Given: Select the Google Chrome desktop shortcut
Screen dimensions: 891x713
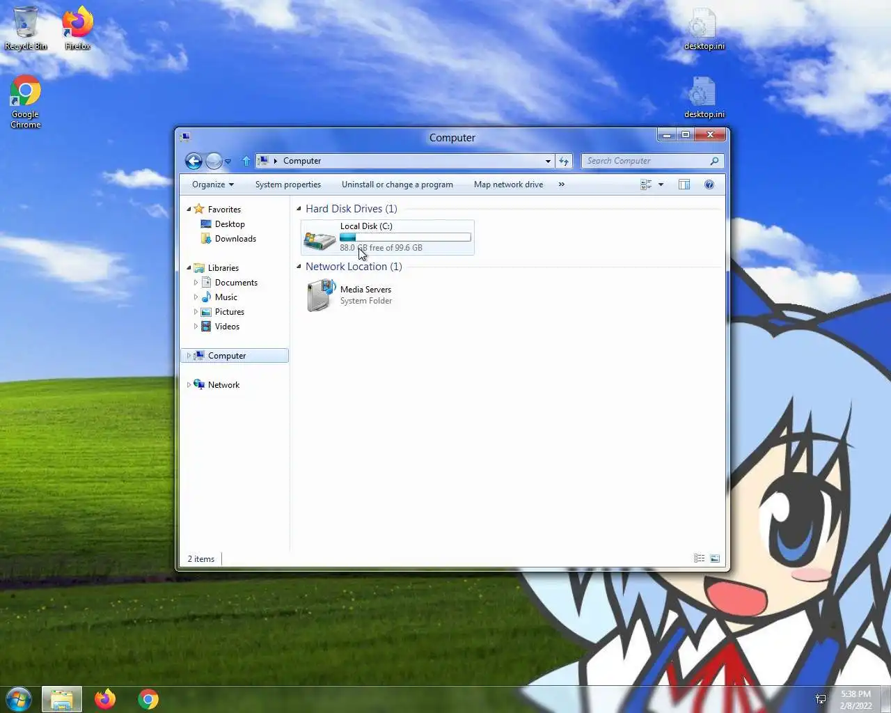Looking at the screenshot, I should point(25,102).
